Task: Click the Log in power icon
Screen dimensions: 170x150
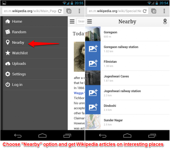Action: click(x=8, y=85)
